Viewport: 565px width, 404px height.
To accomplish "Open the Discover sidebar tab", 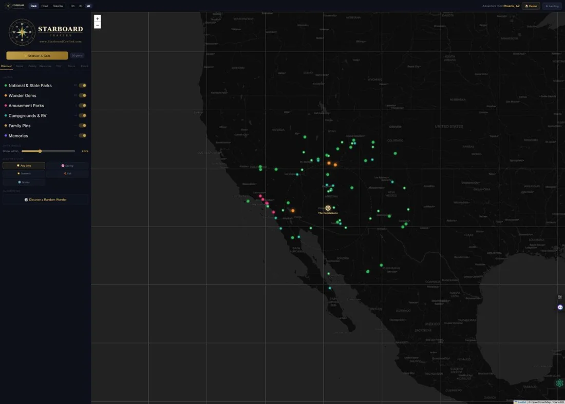I will [7, 66].
